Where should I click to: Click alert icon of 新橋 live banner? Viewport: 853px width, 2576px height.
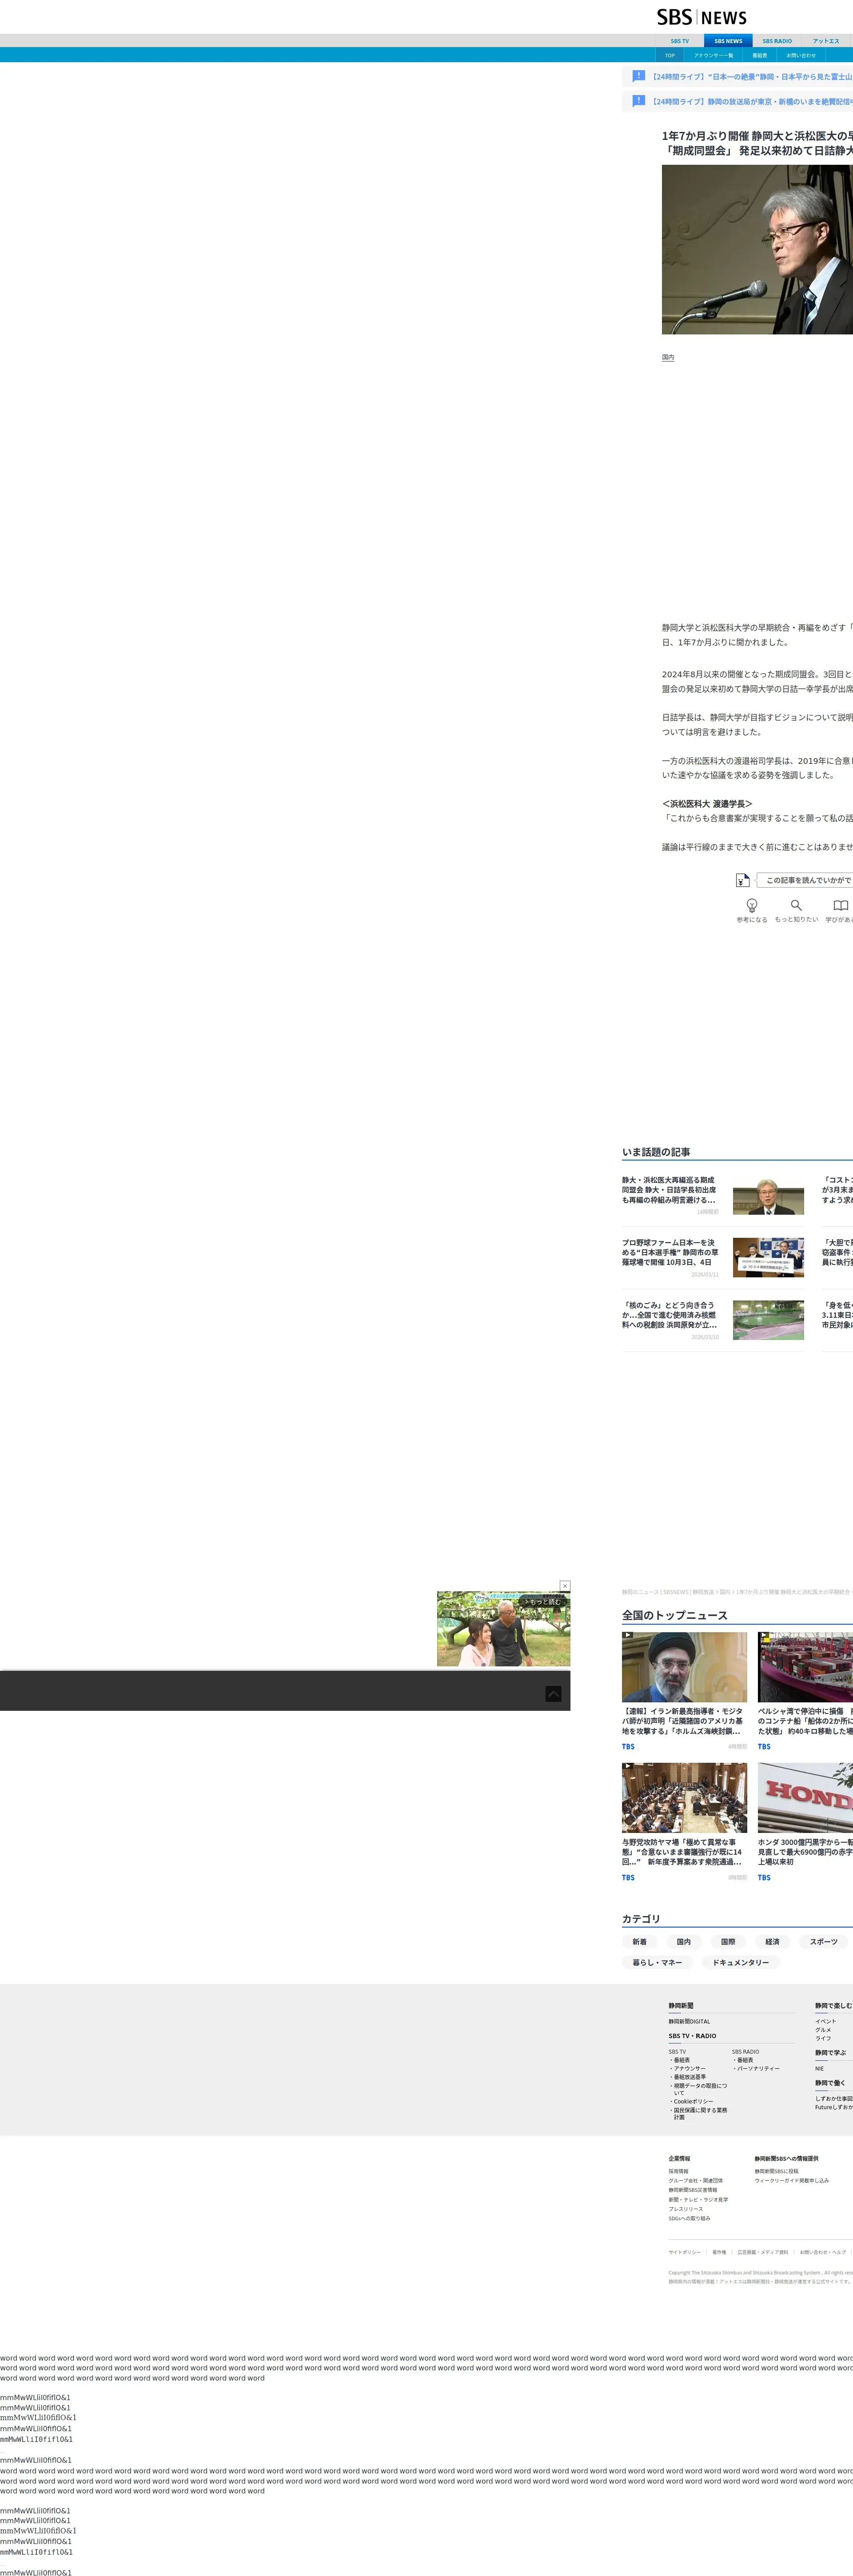tap(638, 101)
